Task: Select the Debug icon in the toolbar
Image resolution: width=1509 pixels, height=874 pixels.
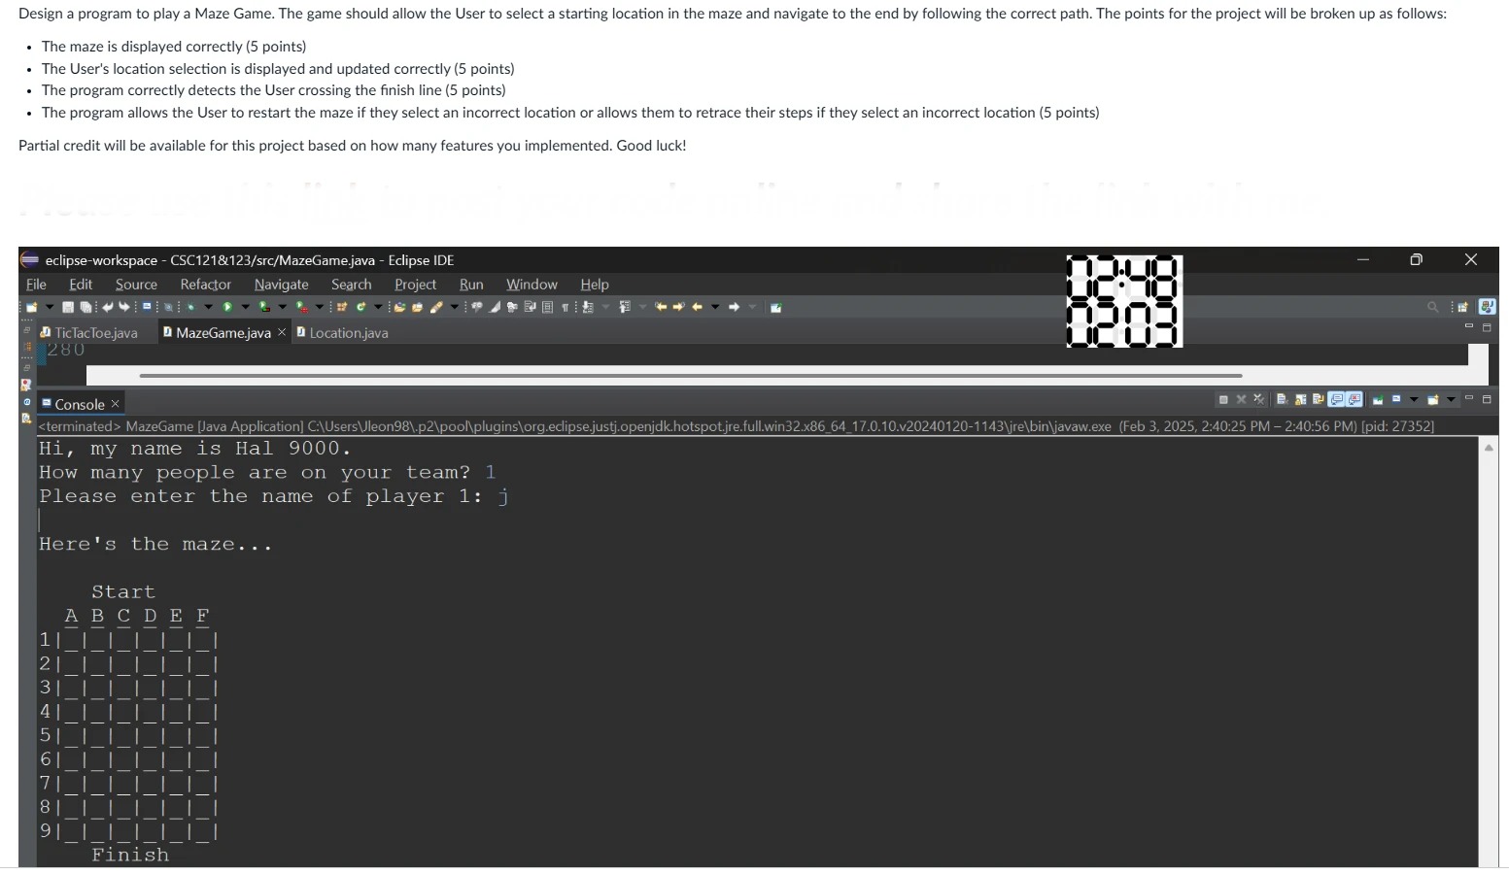Action: click(x=190, y=307)
